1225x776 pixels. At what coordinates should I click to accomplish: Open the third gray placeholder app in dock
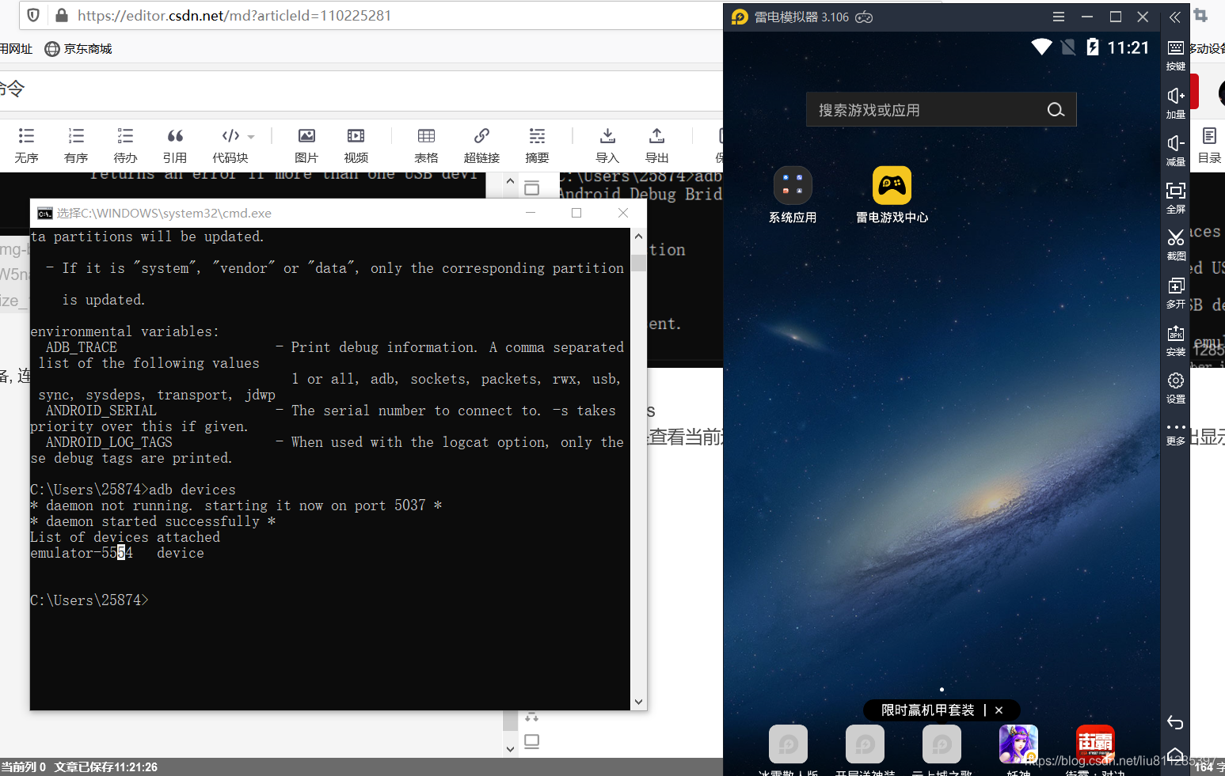click(942, 744)
